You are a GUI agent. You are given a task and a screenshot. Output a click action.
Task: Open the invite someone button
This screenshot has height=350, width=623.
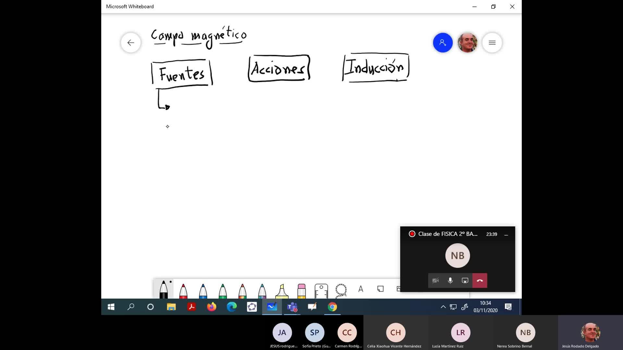pyautogui.click(x=443, y=42)
